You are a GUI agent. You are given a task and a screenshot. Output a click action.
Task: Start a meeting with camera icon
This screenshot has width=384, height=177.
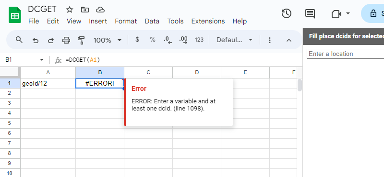click(336, 14)
